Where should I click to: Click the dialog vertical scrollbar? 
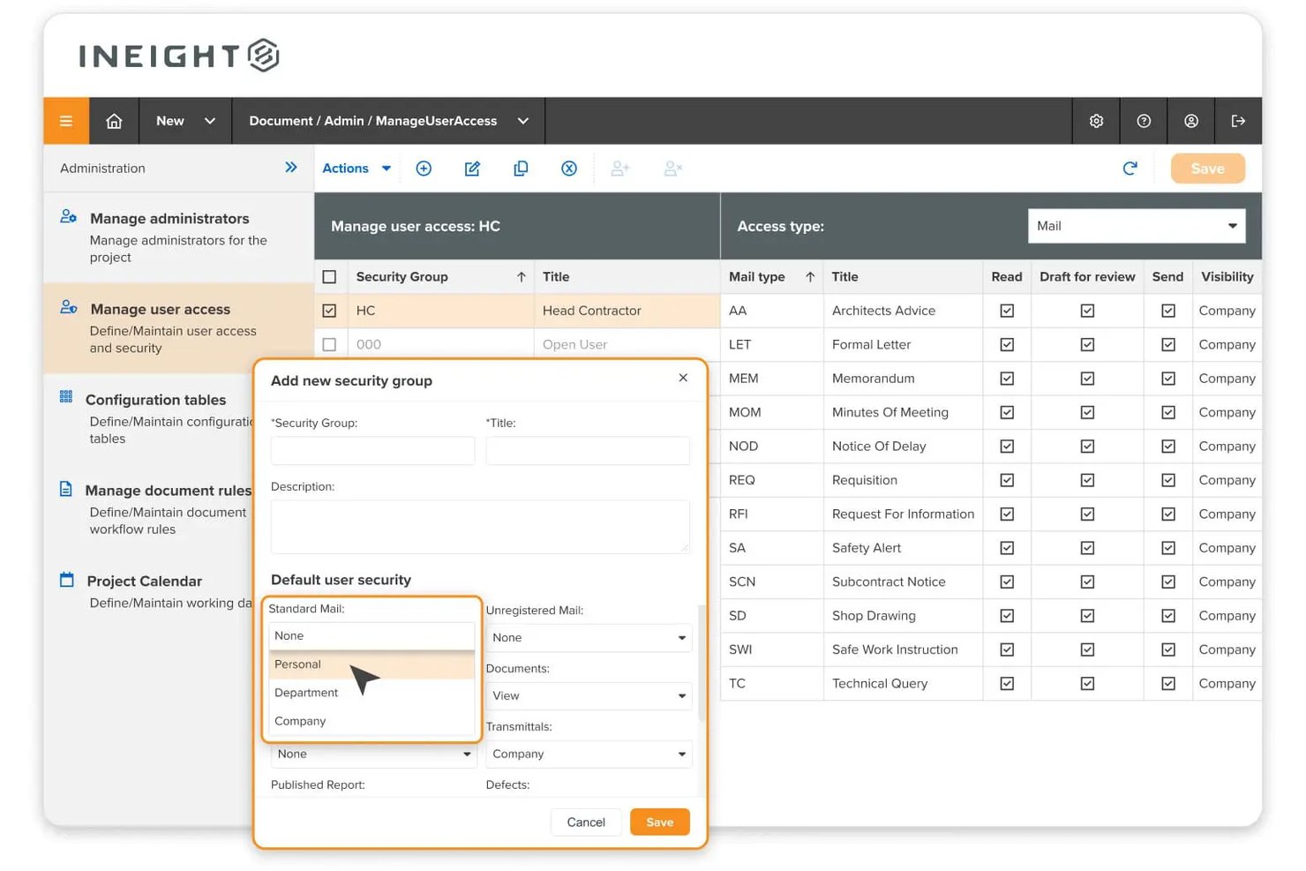[x=702, y=662]
